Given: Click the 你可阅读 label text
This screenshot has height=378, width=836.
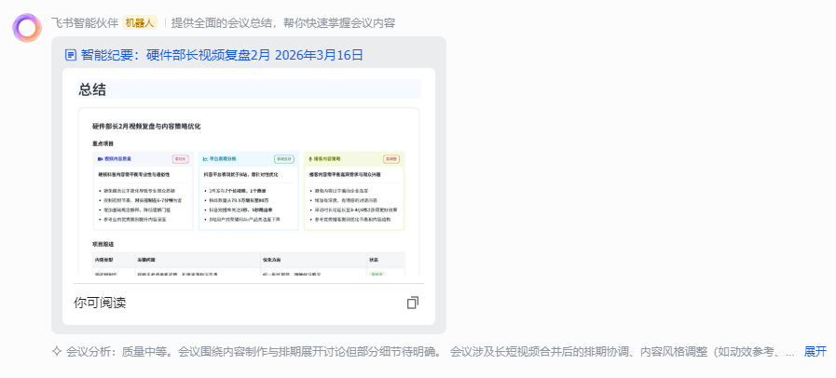Looking at the screenshot, I should click(x=100, y=303).
